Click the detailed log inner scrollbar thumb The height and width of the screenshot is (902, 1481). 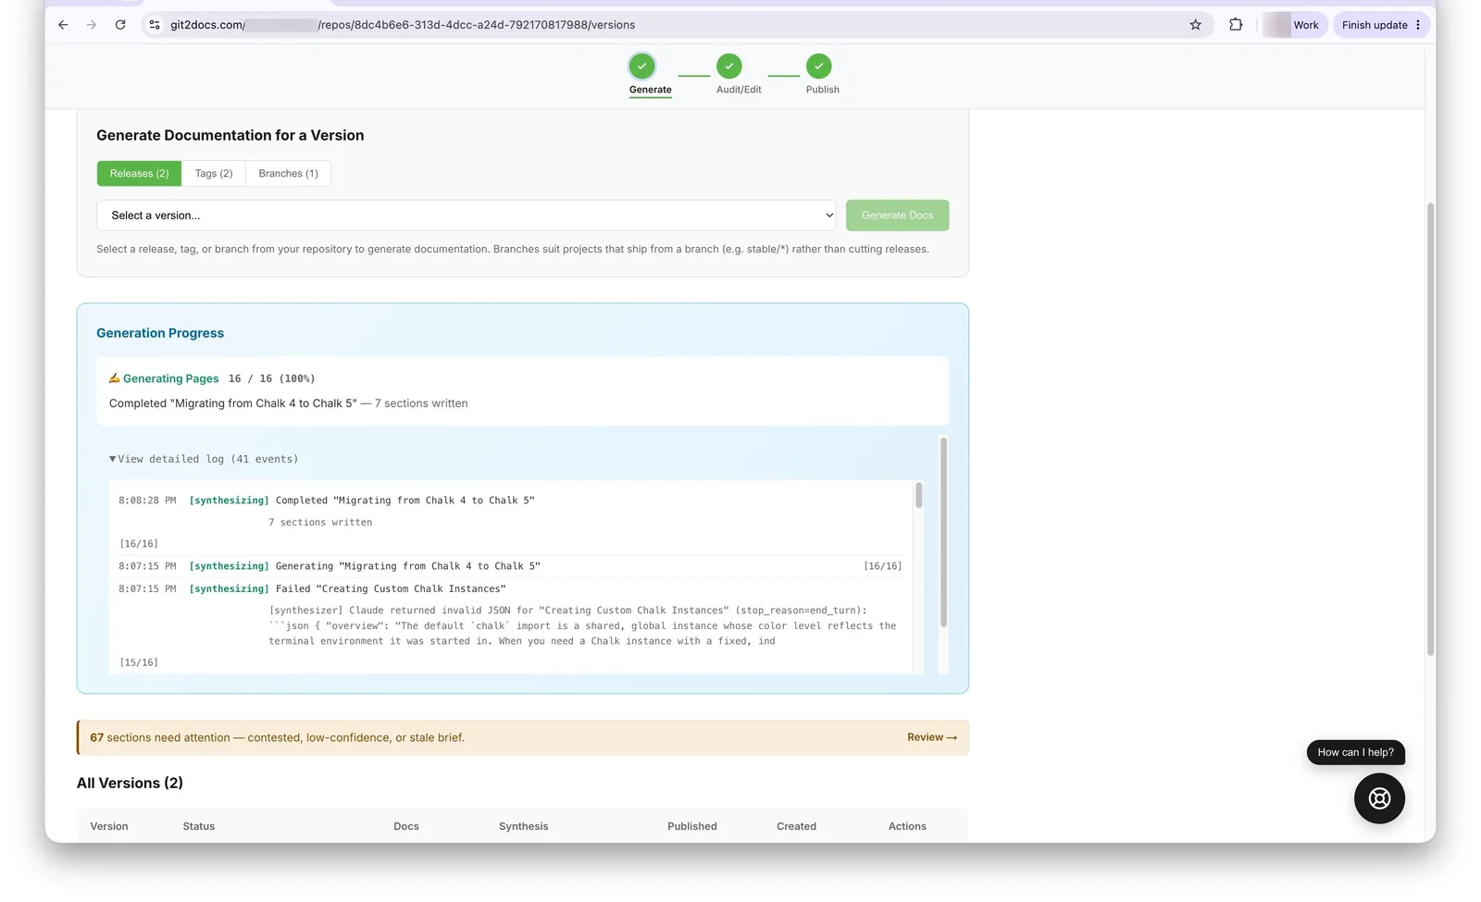tap(918, 495)
